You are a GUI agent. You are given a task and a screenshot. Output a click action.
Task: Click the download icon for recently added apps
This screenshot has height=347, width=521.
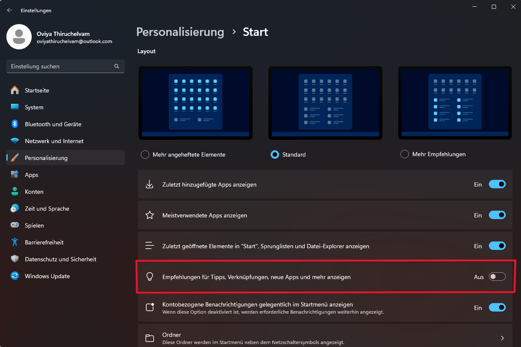[149, 184]
